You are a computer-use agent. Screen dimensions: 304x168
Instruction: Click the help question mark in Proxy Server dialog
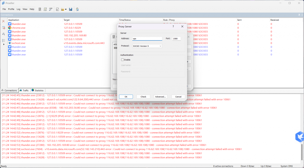click(173, 26)
